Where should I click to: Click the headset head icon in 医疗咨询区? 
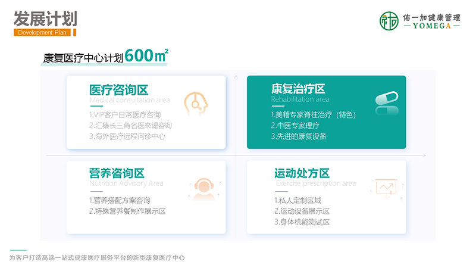click(196, 104)
